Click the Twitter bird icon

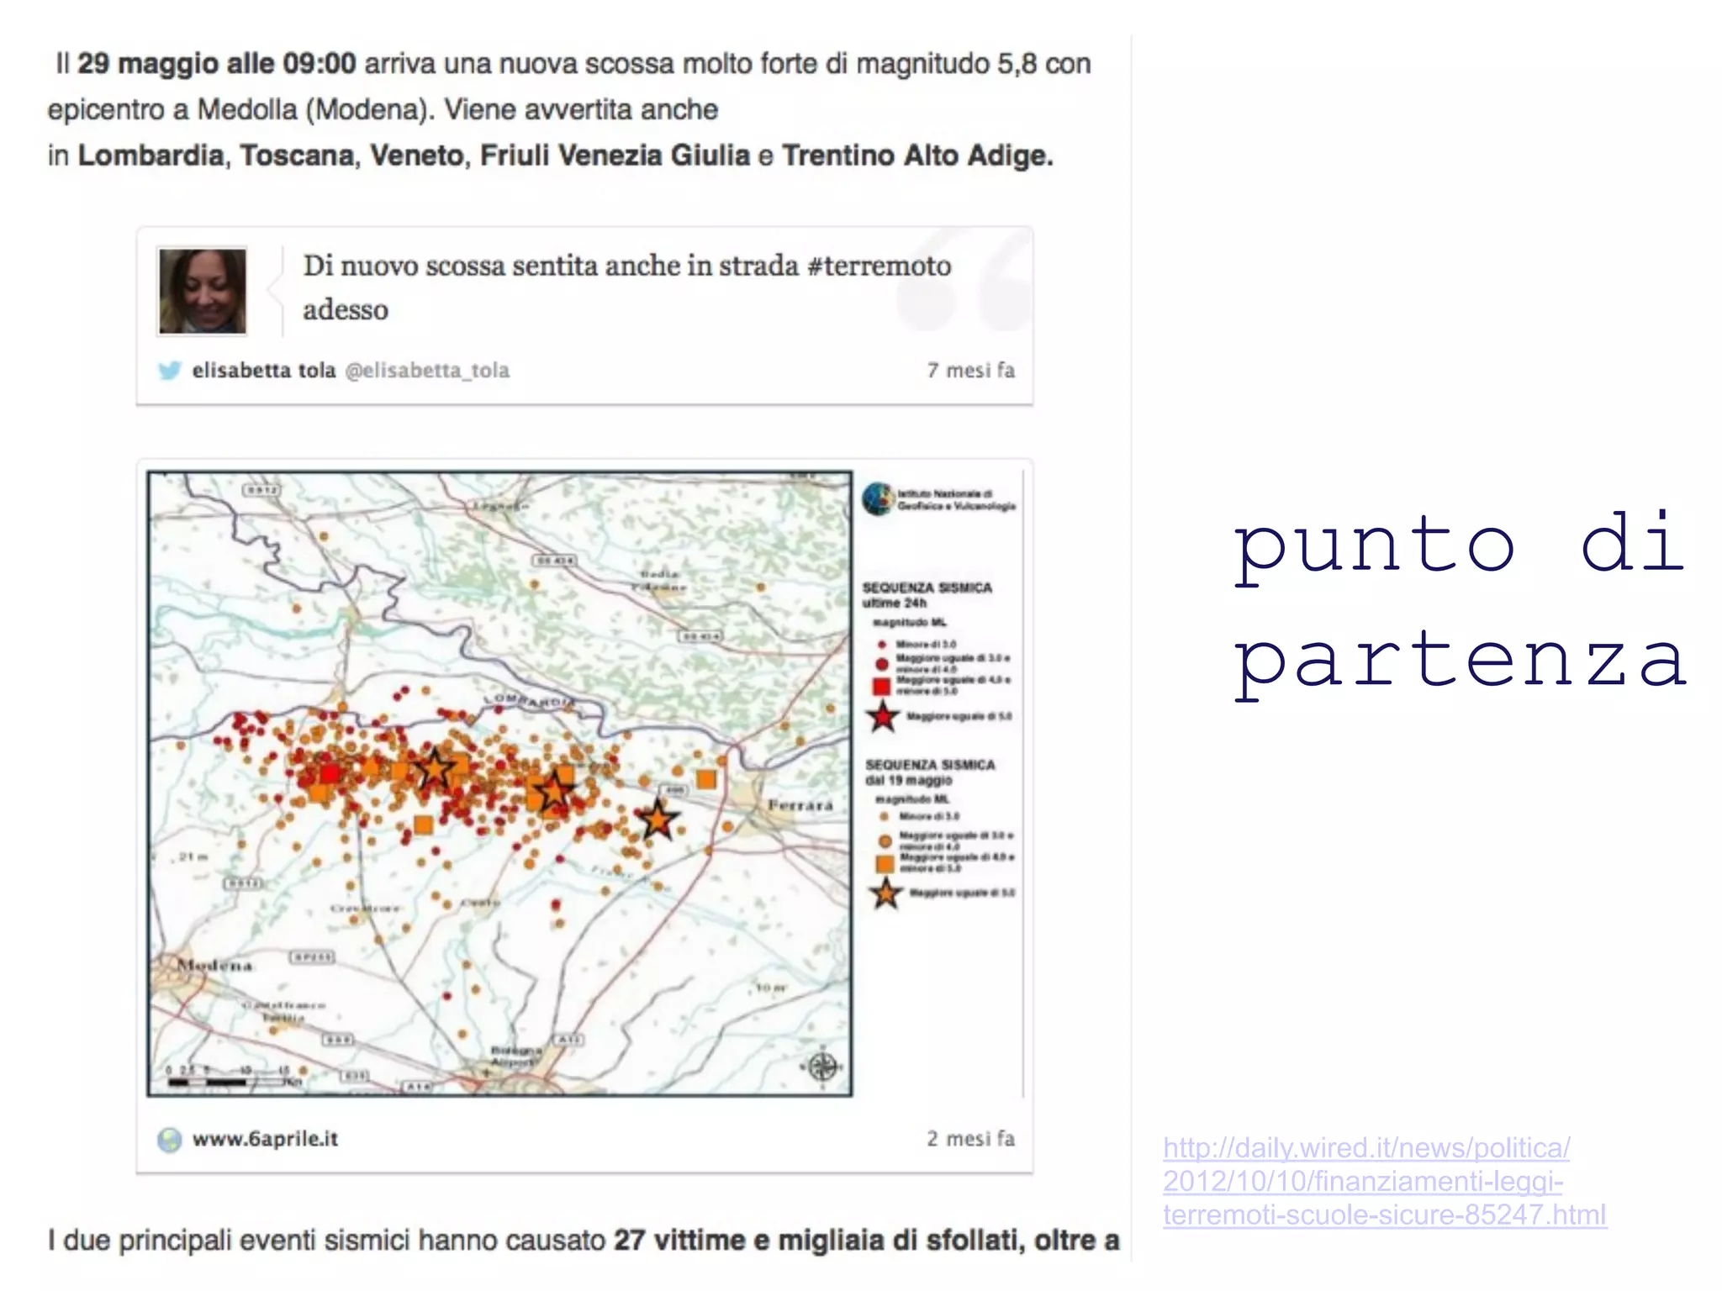[170, 370]
